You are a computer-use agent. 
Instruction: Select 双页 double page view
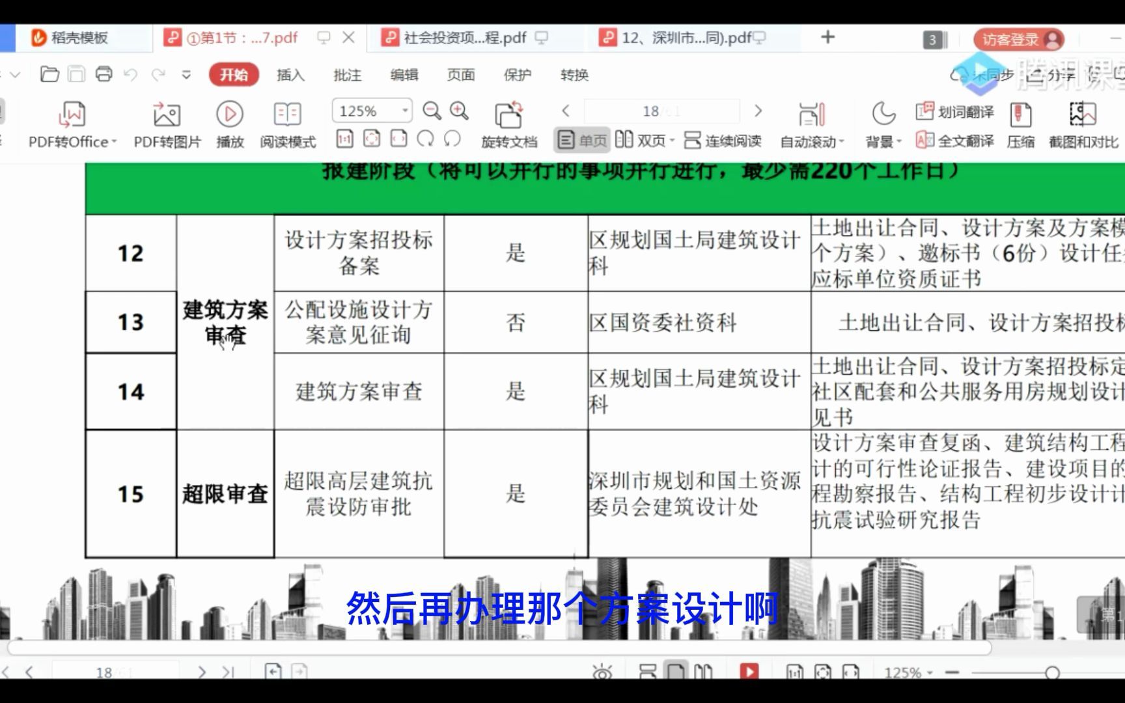(645, 140)
